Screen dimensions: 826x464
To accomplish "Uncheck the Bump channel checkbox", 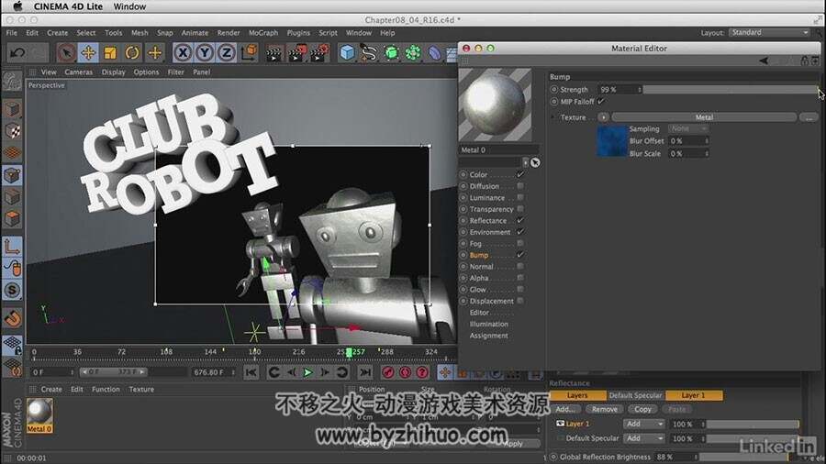I will coord(520,255).
